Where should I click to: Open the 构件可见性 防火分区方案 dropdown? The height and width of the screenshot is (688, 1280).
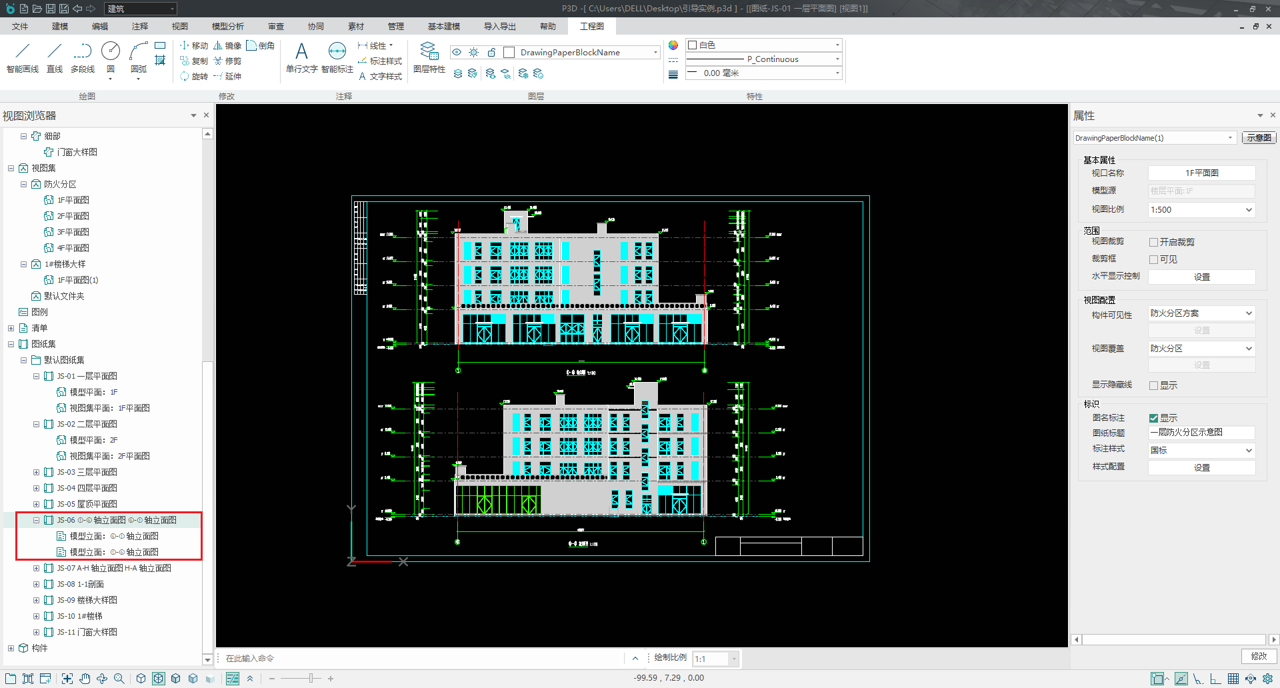tap(1201, 313)
